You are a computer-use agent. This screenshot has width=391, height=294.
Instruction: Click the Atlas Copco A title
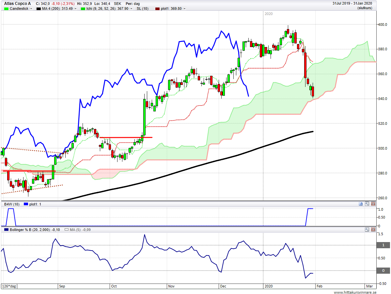coord(17,4)
